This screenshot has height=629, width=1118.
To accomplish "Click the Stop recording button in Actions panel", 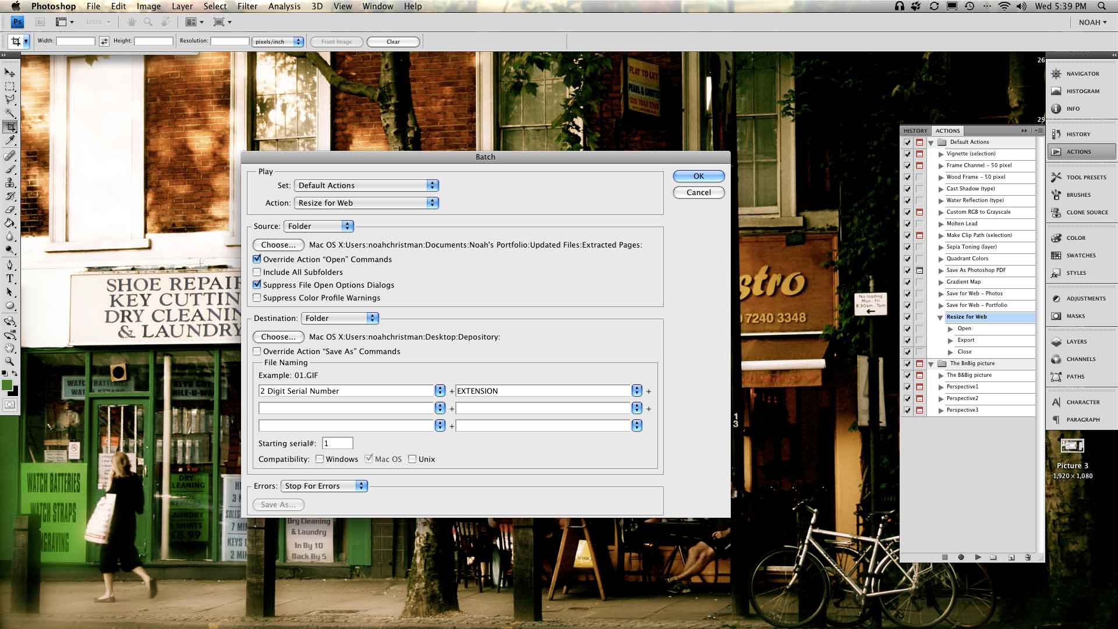I will point(944,557).
